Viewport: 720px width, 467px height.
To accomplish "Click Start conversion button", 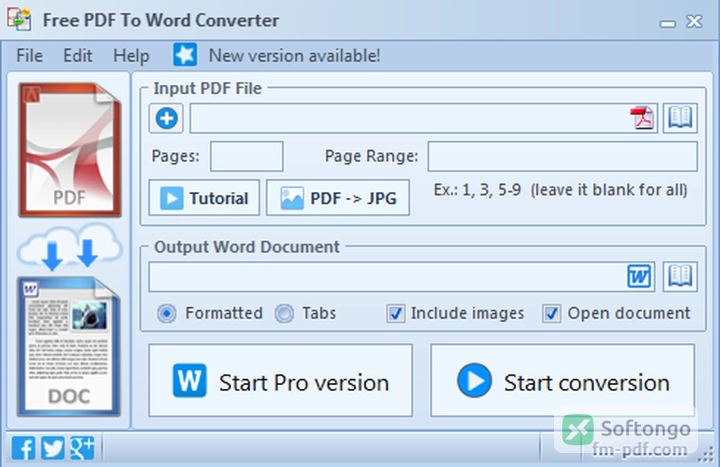I will [x=562, y=380].
